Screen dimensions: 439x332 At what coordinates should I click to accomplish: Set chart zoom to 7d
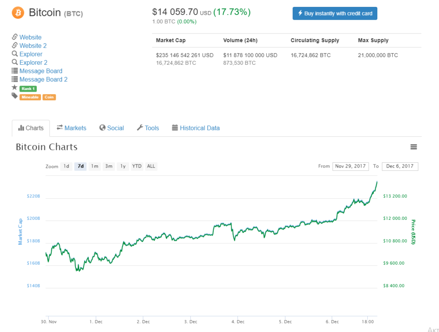pos(81,166)
